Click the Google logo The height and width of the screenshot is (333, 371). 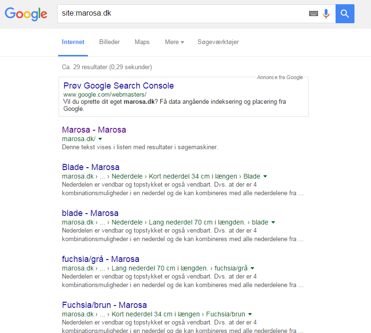(x=26, y=14)
